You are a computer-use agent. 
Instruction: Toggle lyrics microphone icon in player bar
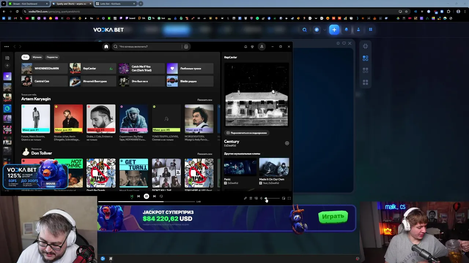(245, 198)
